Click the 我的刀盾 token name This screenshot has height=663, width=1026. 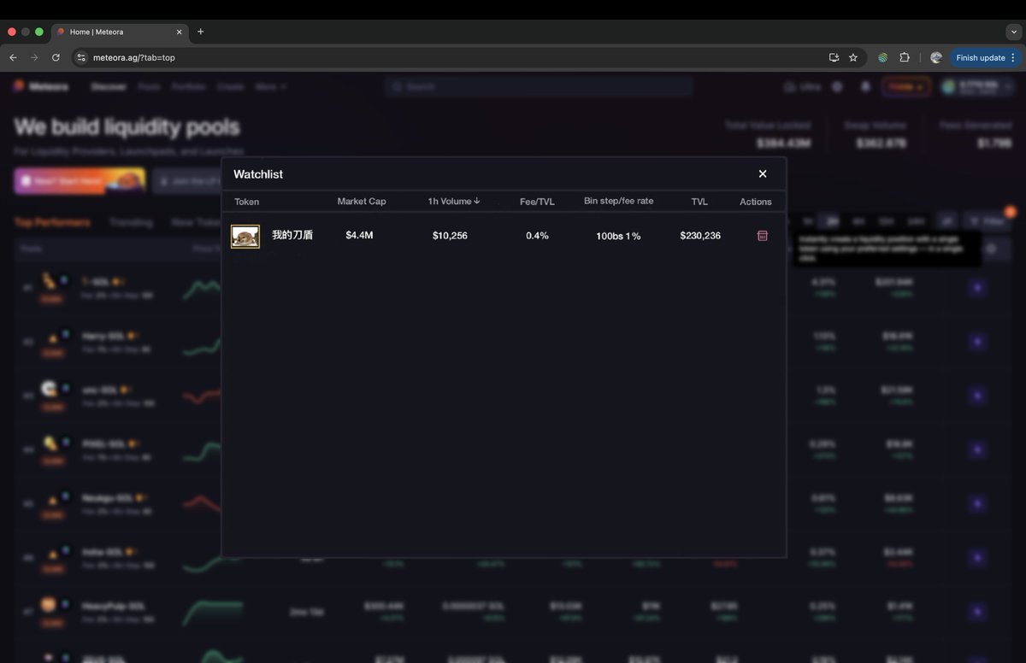click(292, 235)
